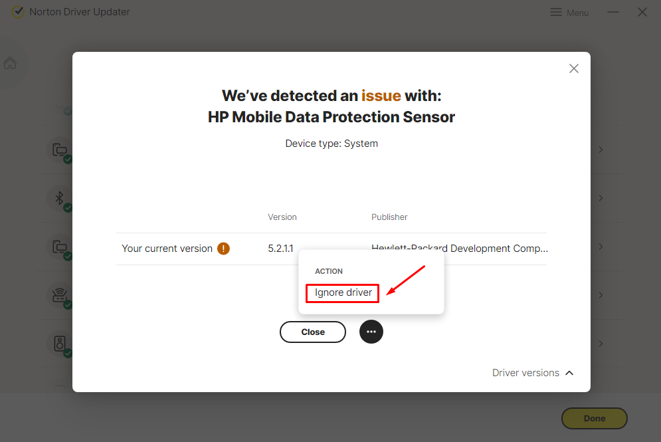
Task: Click the Norton checkmark logo
Action: pos(18,12)
